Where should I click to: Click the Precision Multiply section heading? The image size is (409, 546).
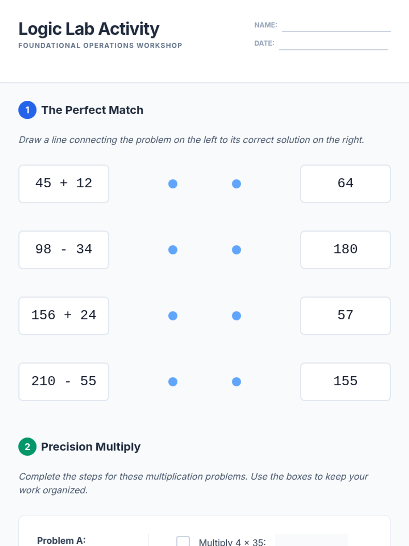(91, 447)
